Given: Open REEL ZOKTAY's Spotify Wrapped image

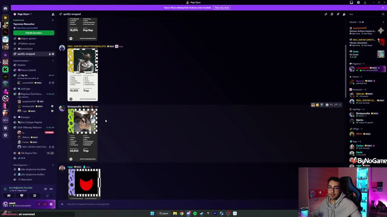Looking at the screenshot, I should pyautogui.click(x=83, y=75).
